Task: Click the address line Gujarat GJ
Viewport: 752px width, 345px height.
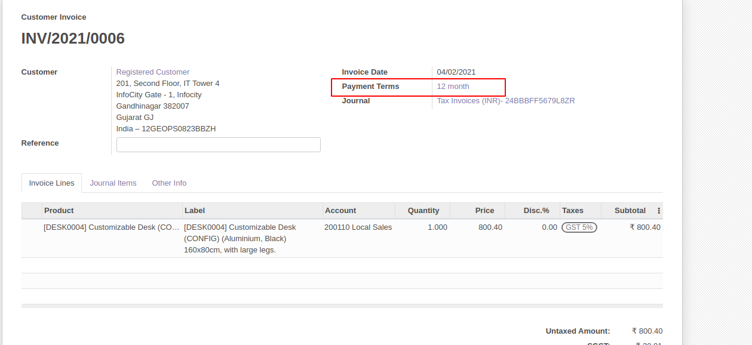Action: 135,118
